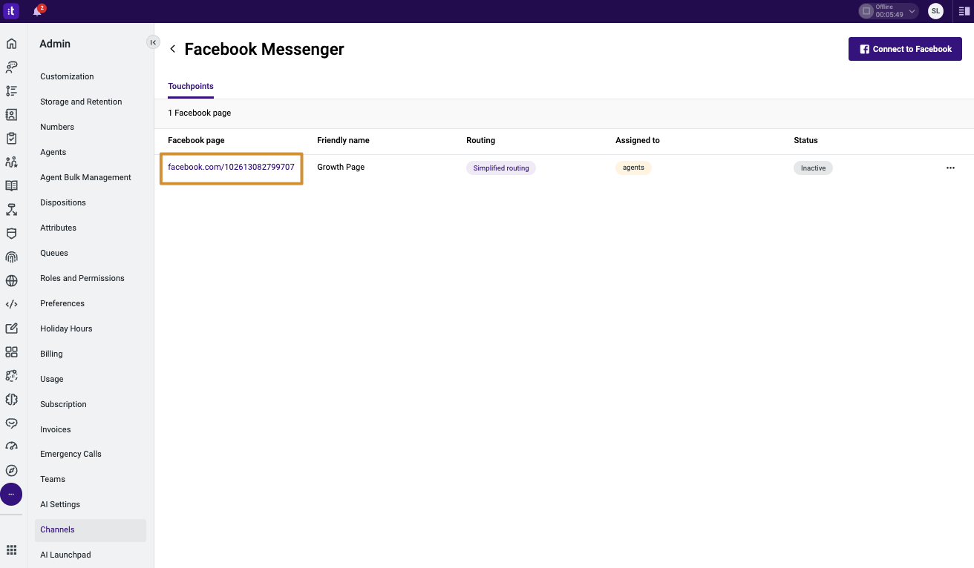The width and height of the screenshot is (974, 568).
Task: Open Subscription in Admin menu
Action: [x=63, y=404]
